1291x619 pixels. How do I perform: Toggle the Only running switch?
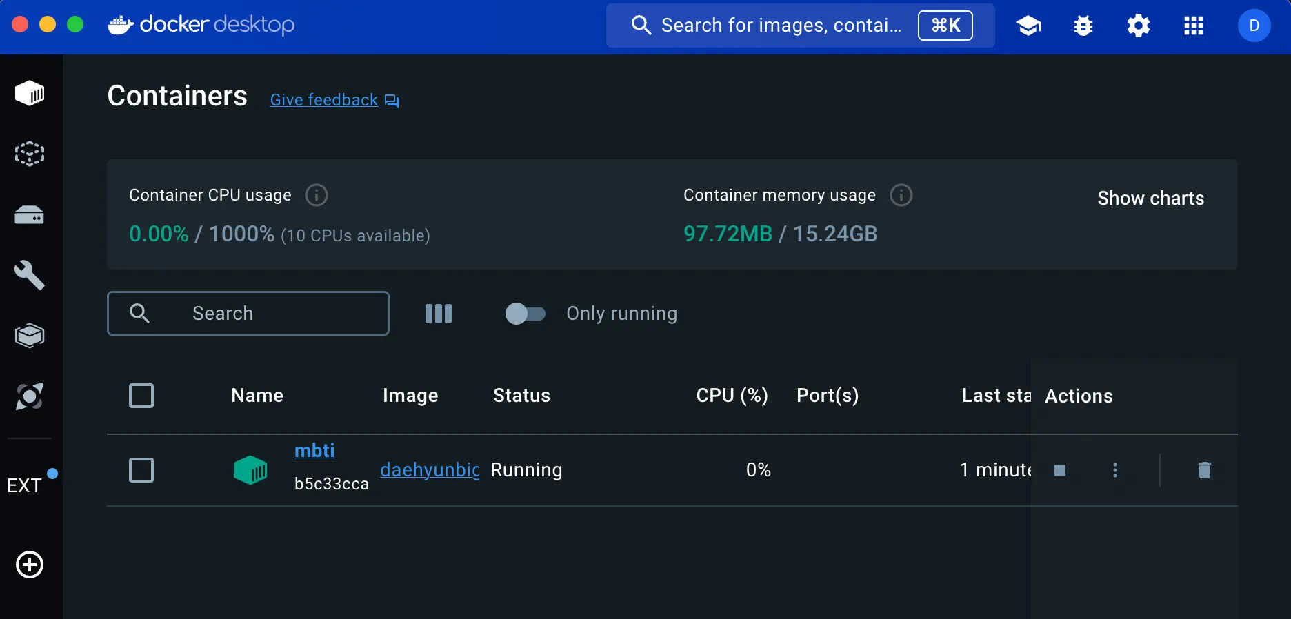[526, 314]
